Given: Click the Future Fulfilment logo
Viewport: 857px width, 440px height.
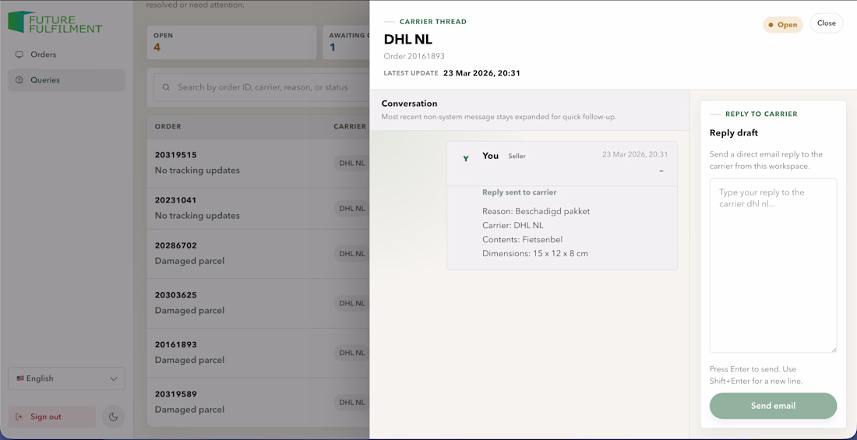Looking at the screenshot, I should (x=55, y=22).
